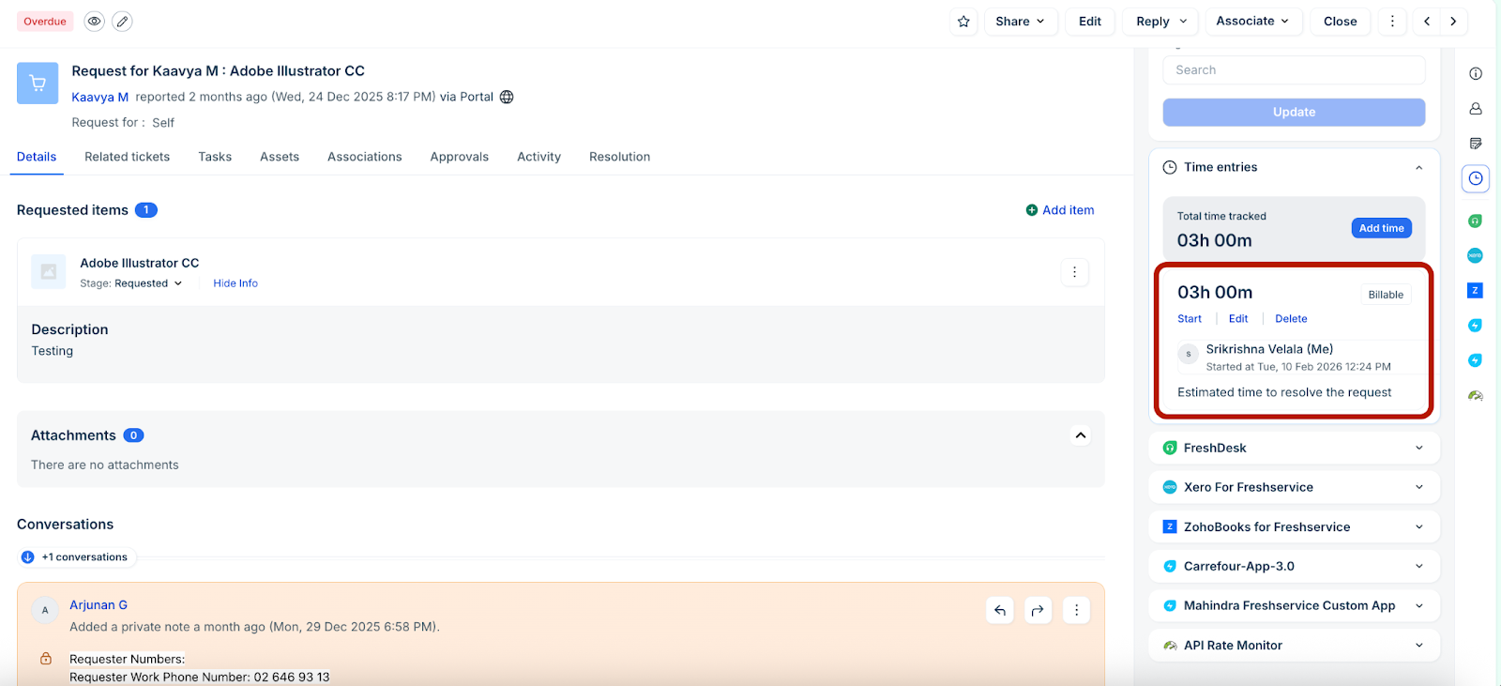Screen dimensions: 1501x686
Task: Switch to Related tickets tab
Action: coord(127,157)
